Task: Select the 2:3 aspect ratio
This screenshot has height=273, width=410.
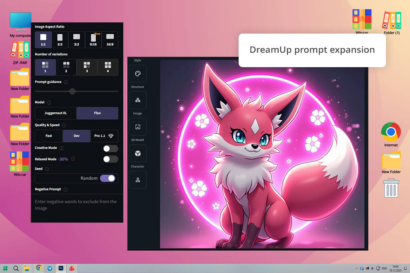Action: [x=60, y=40]
